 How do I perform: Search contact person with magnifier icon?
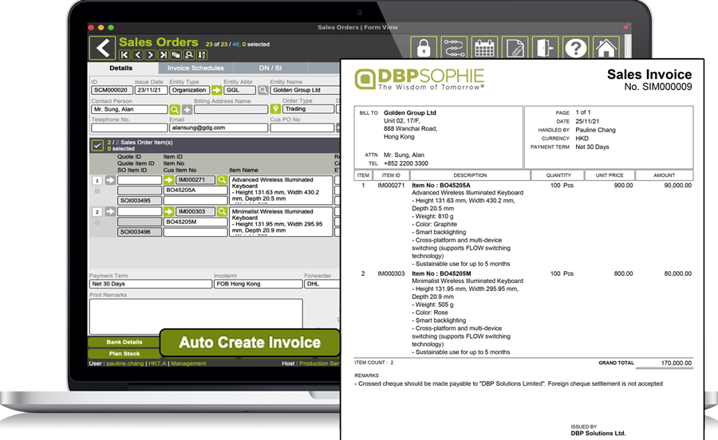point(175,109)
